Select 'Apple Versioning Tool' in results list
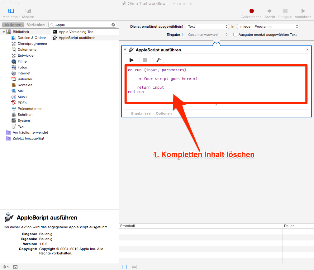This screenshot has width=314, height=270. point(76,32)
